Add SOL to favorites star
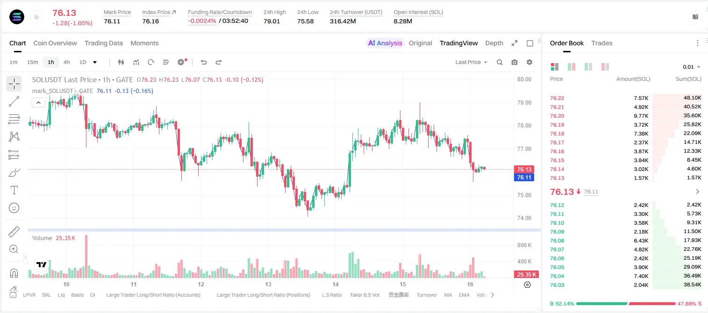The image size is (708, 313). 36,17
